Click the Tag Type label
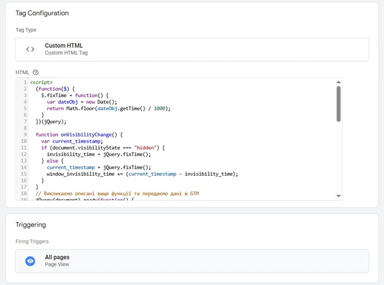The height and width of the screenshot is (285, 384). point(26,29)
